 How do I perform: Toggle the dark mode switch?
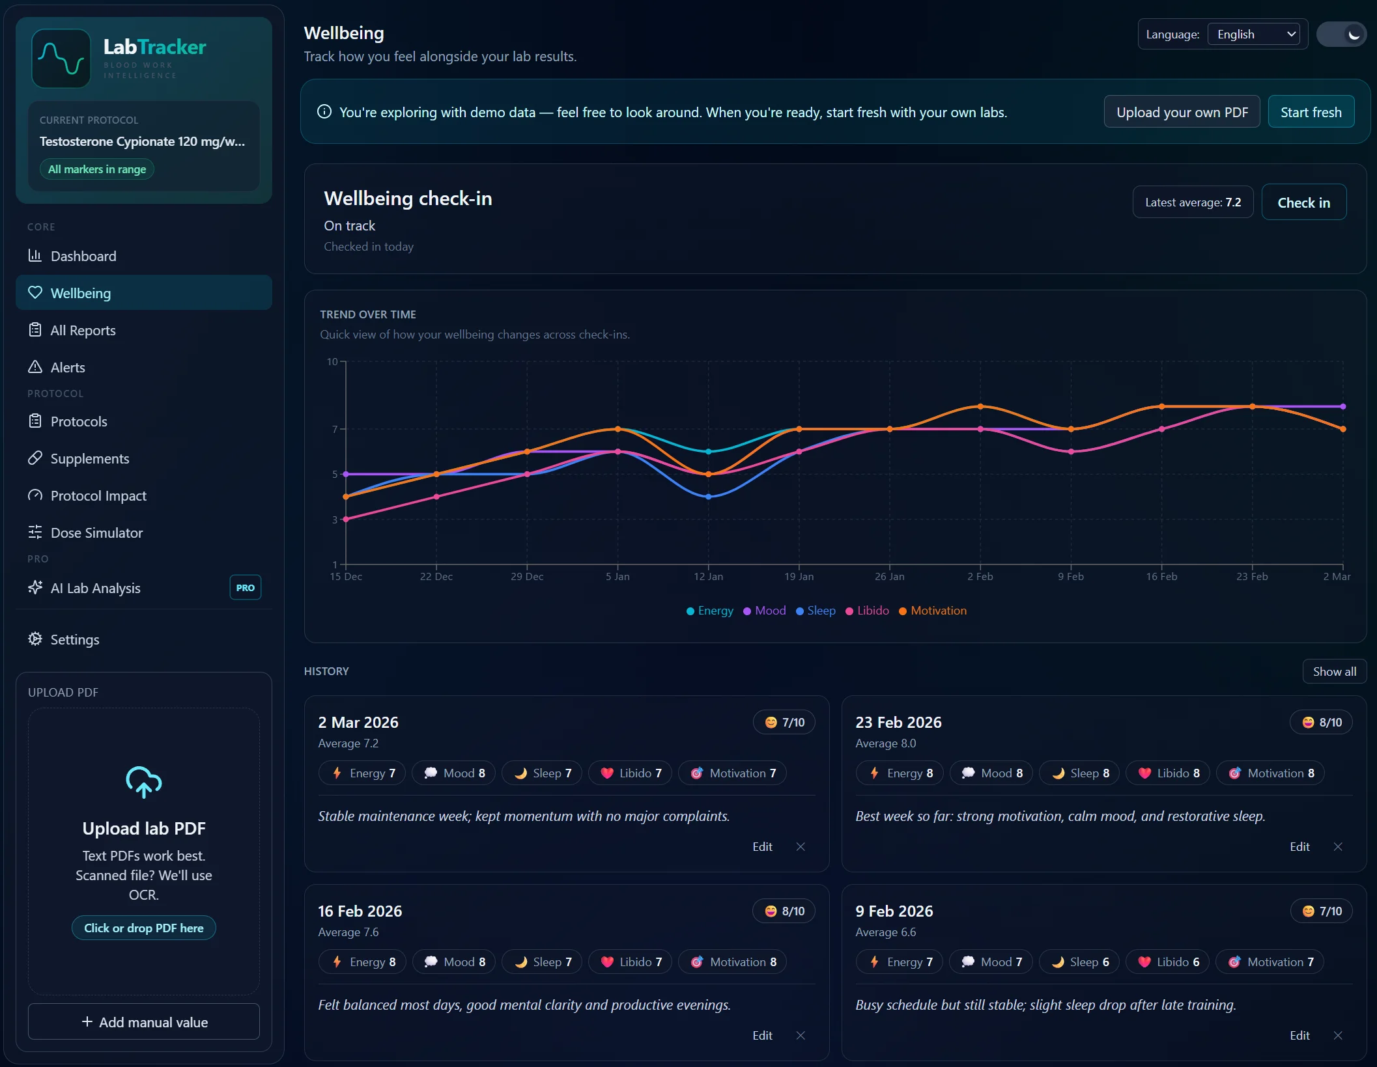[x=1341, y=35]
